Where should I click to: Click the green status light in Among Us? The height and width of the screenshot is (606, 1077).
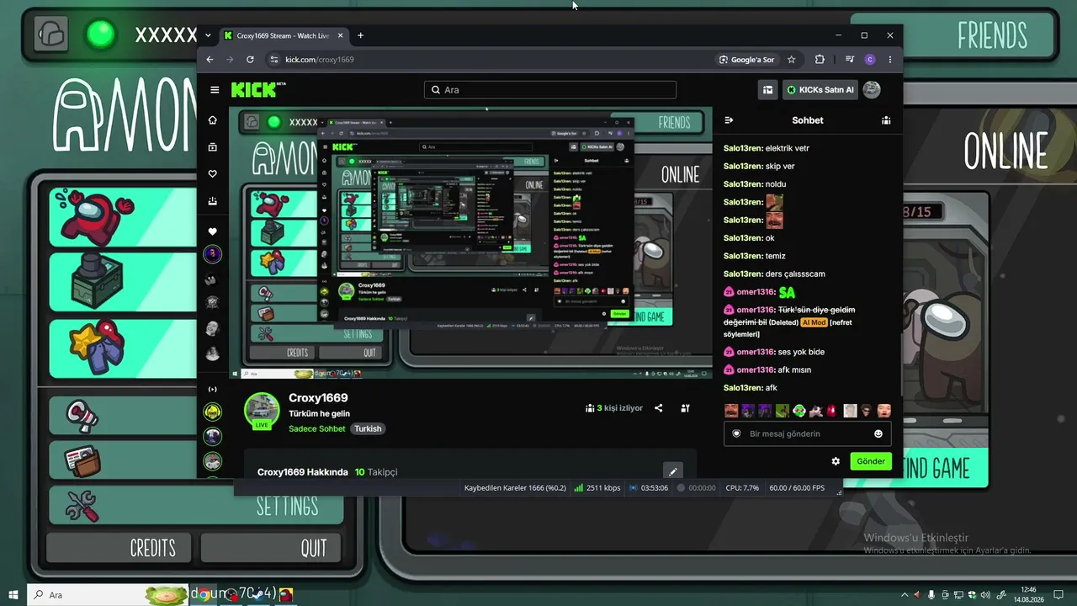tap(101, 35)
